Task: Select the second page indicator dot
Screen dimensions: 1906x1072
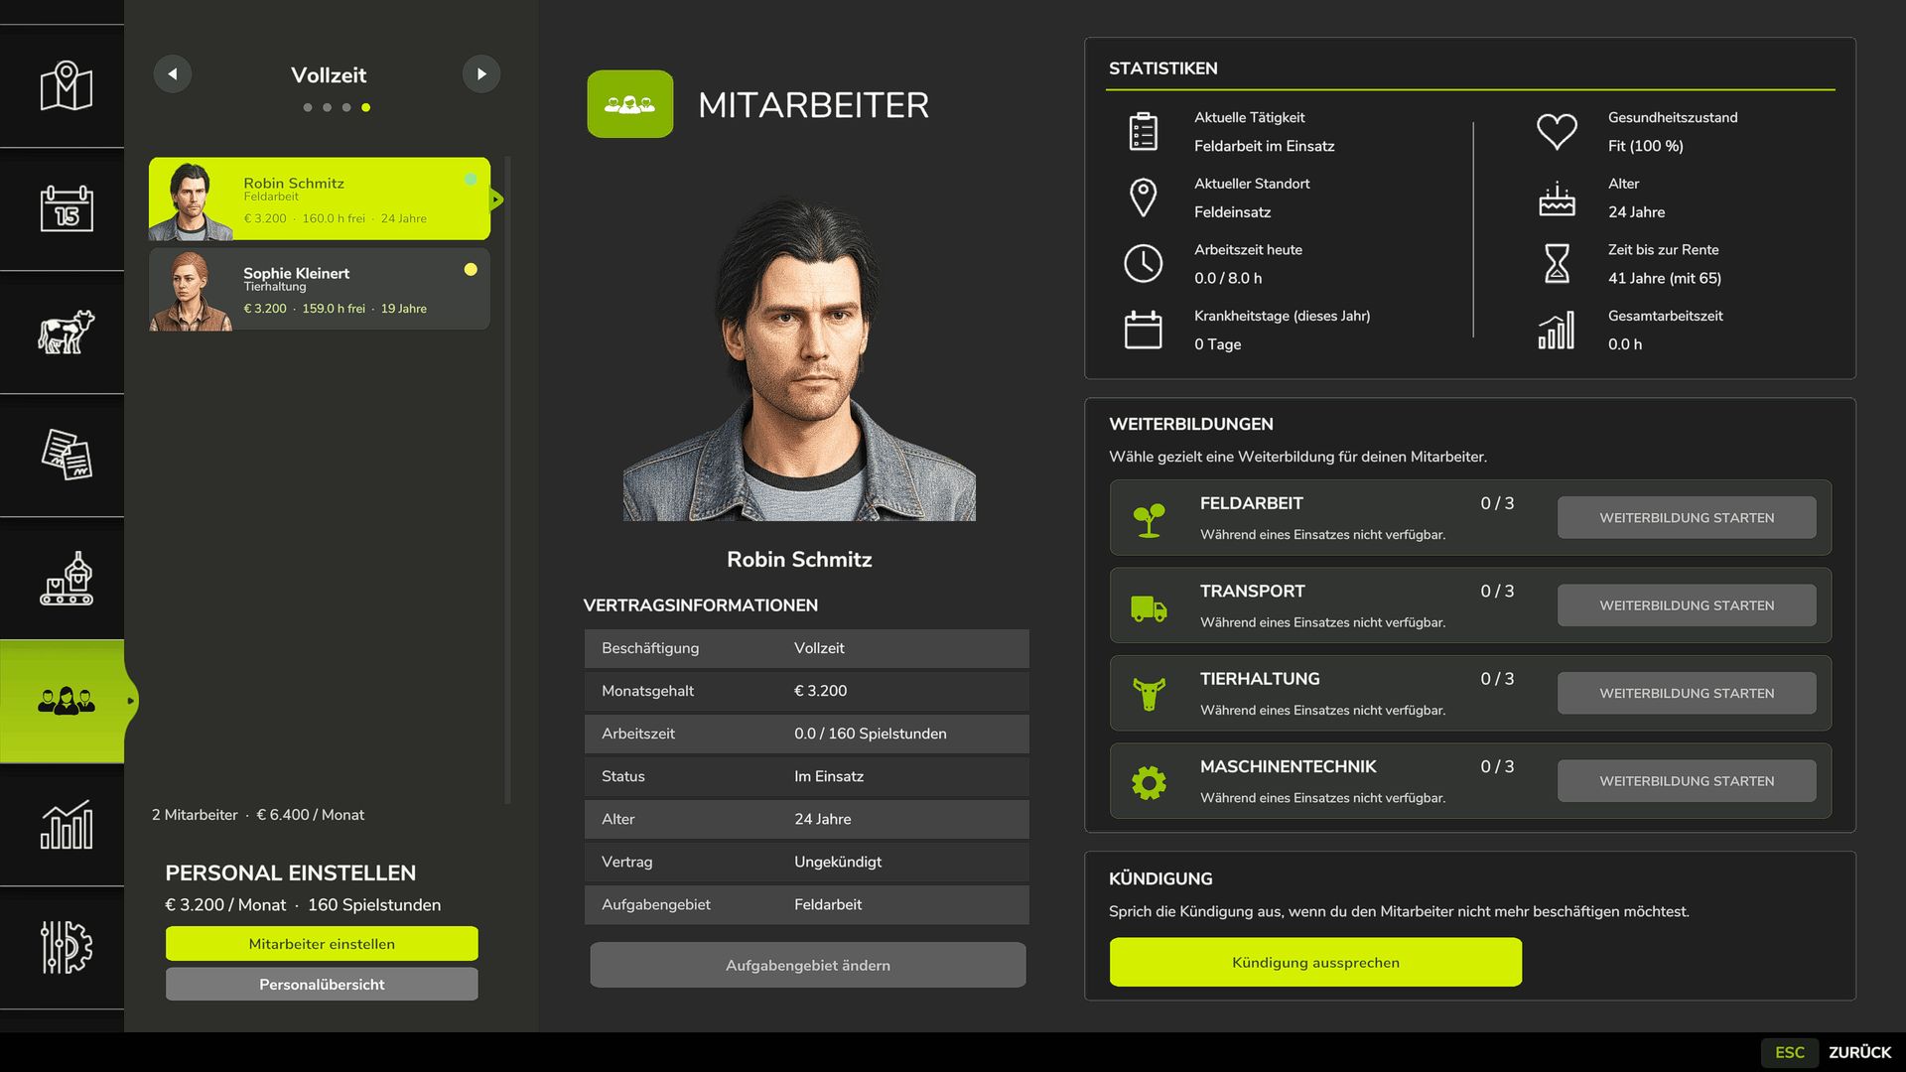Action: coord(327,107)
